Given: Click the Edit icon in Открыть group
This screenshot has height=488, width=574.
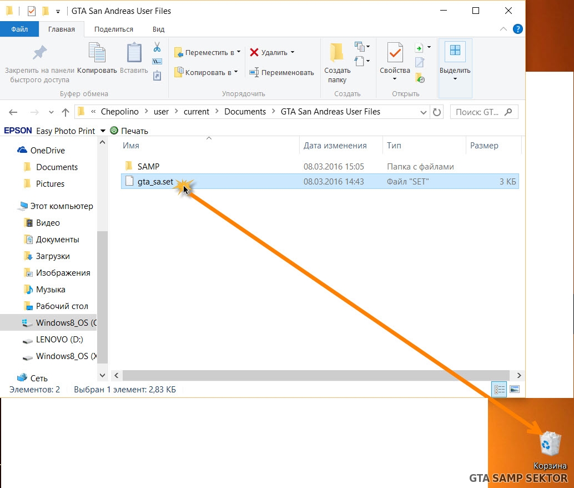Looking at the screenshot, I should (x=420, y=62).
